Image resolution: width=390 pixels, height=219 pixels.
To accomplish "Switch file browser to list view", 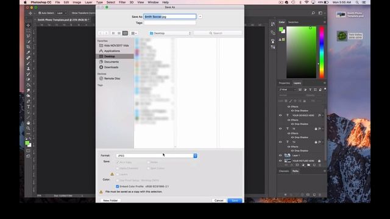I will pyautogui.click(x=119, y=33).
